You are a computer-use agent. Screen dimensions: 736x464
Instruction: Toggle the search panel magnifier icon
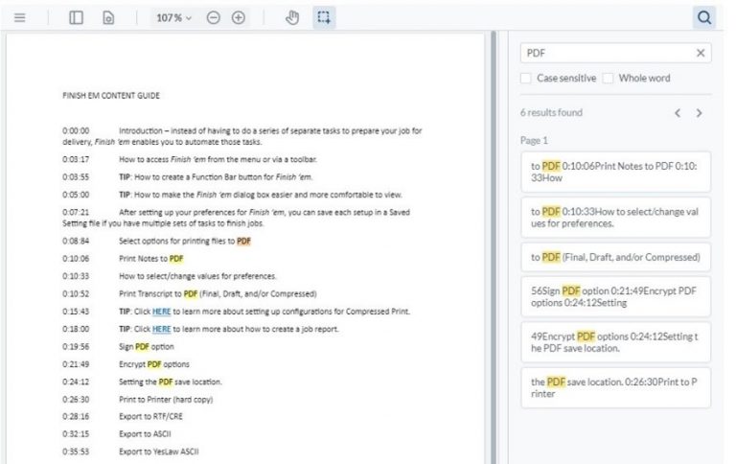(x=704, y=17)
